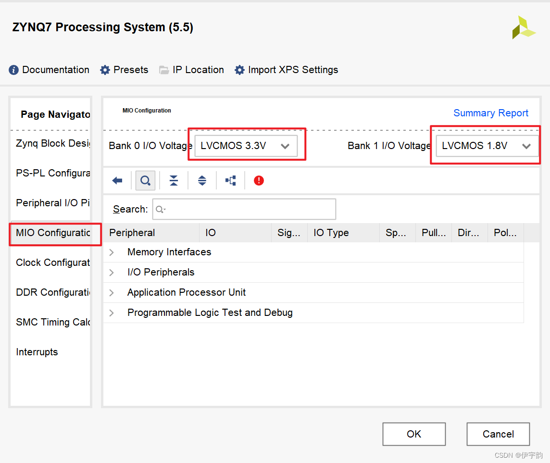
Task: Select SMC Timing Calculation page
Action: 52,322
